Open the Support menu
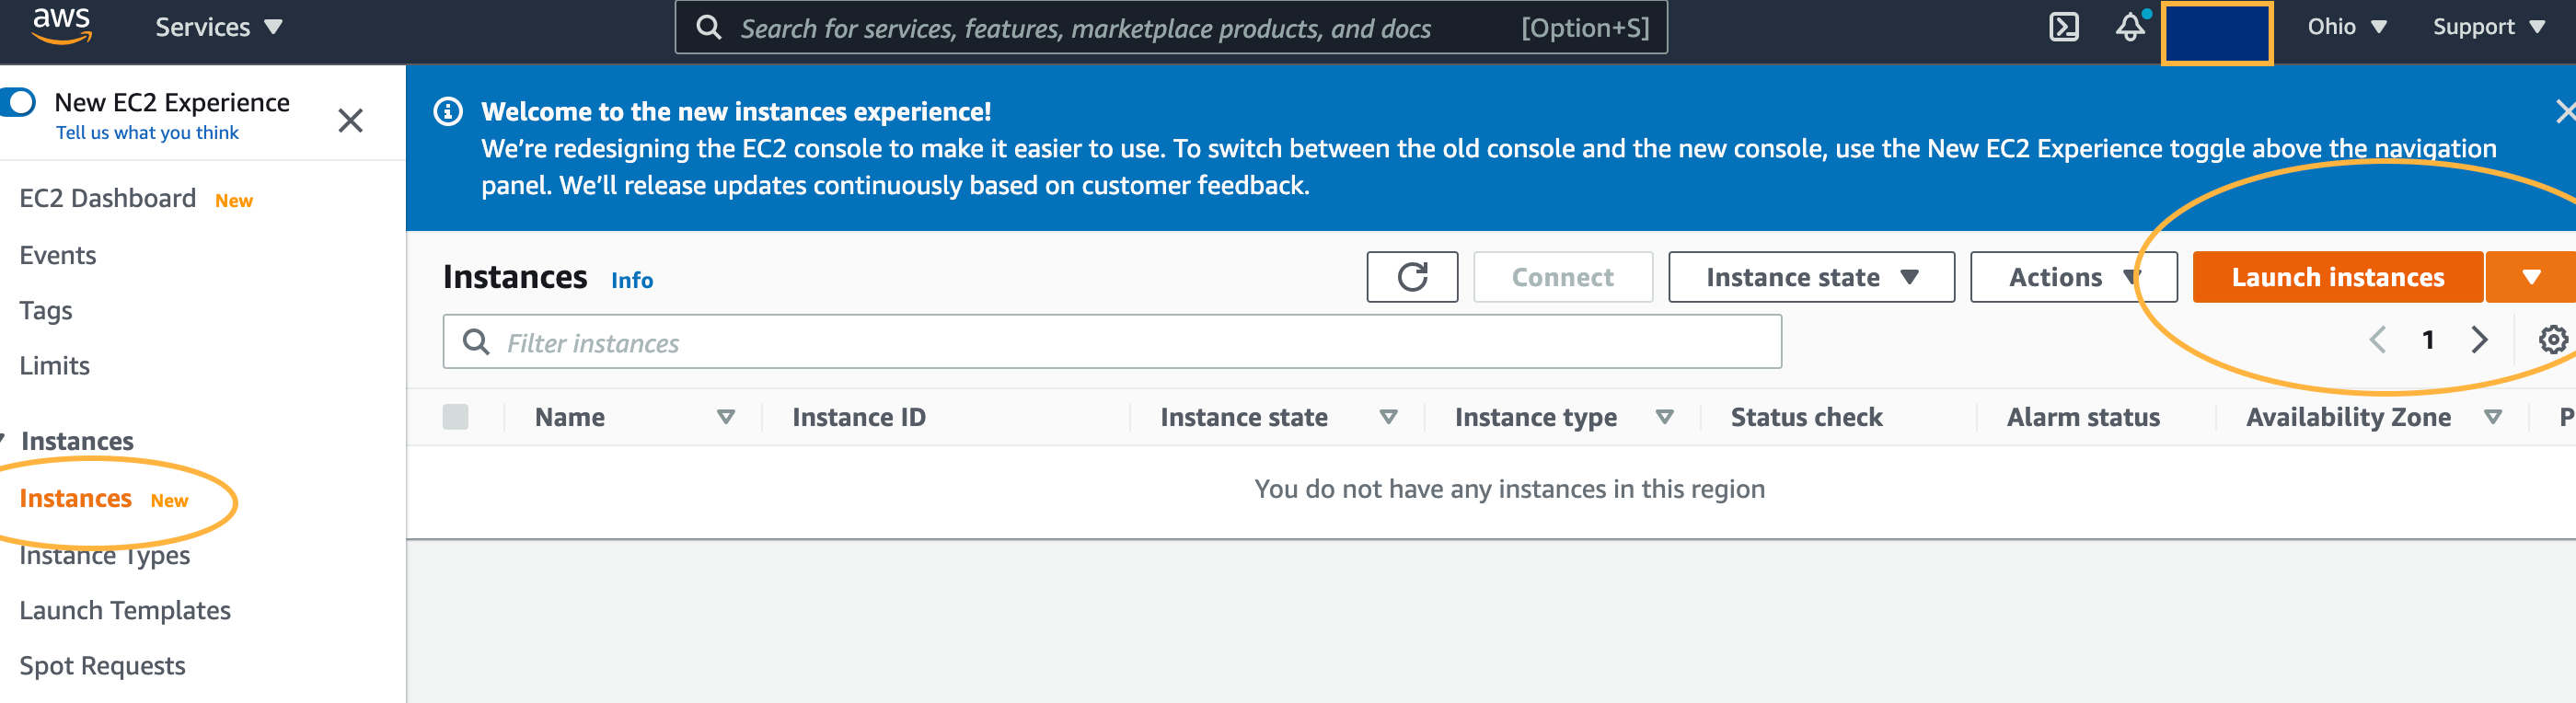Screen dimensions: 2576x703 point(2489,27)
